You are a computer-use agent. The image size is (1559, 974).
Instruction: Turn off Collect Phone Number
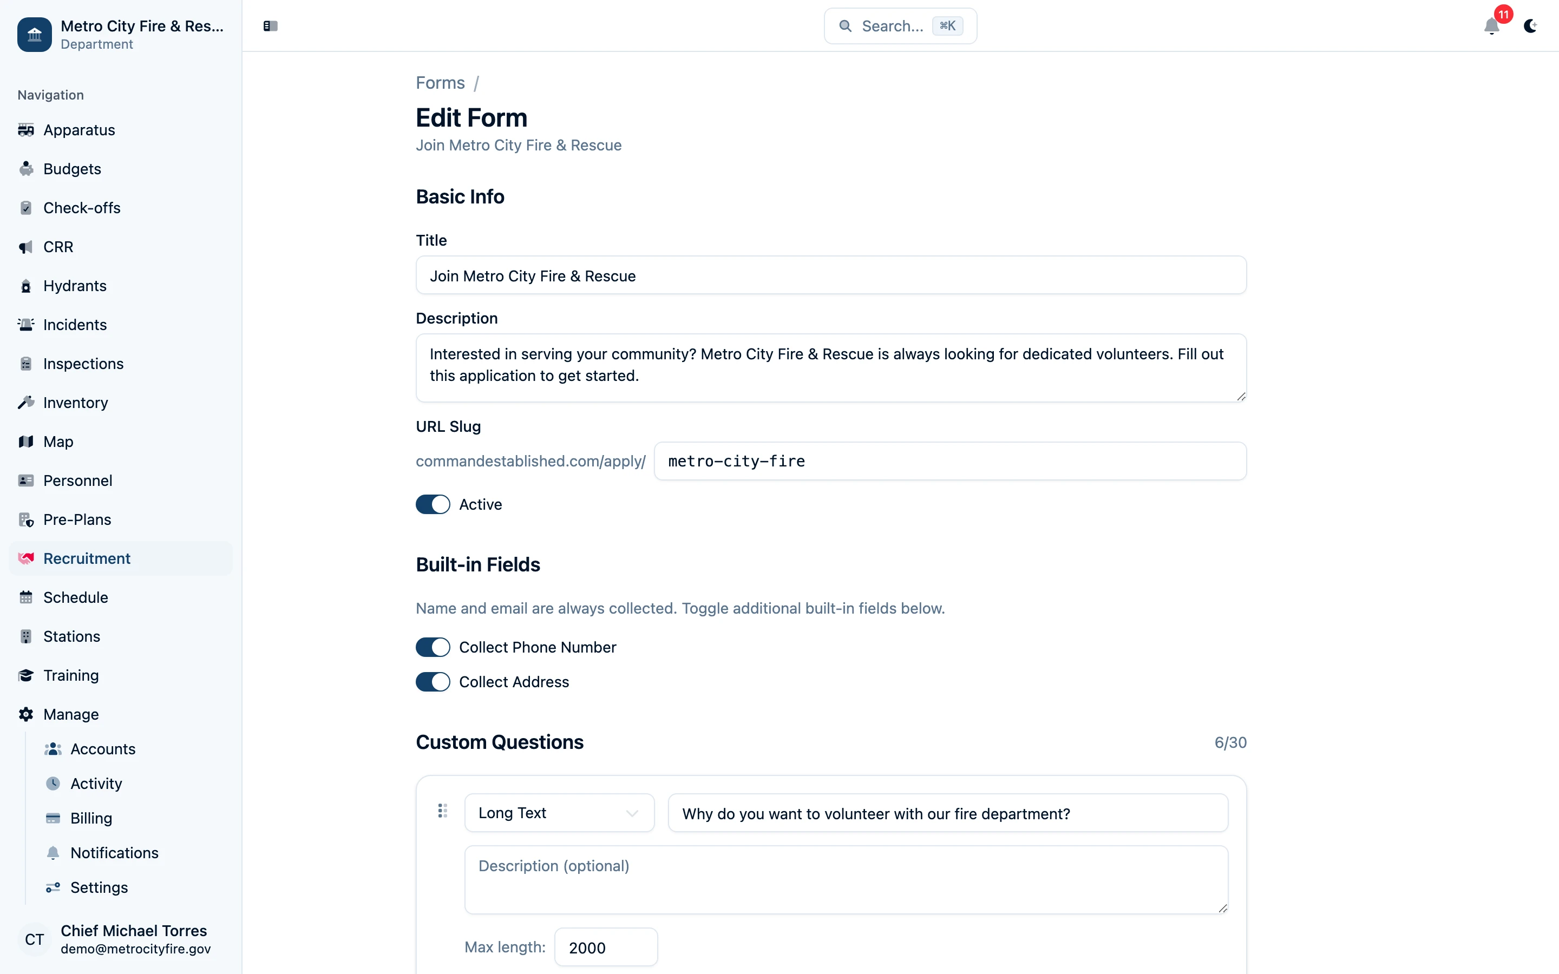pos(433,647)
